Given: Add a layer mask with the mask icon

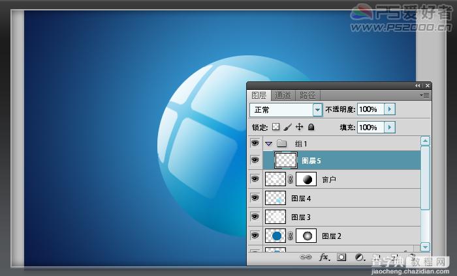Looking at the screenshot, I should pyautogui.click(x=341, y=257).
